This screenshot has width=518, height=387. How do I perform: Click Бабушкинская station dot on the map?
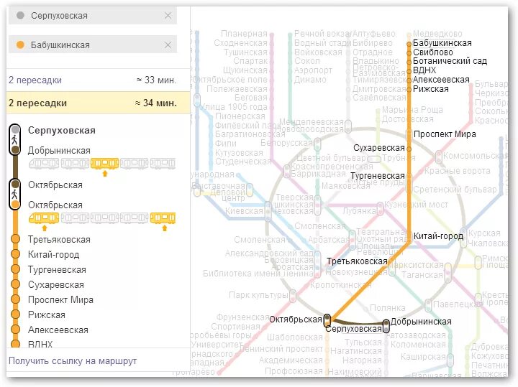409,44
